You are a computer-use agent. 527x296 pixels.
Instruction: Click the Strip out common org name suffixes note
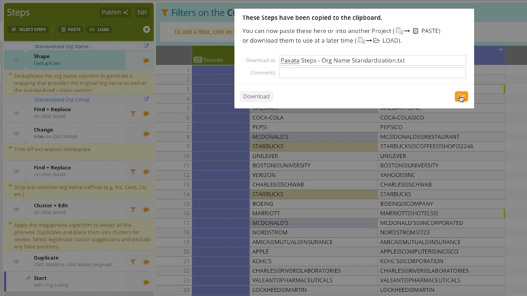click(x=80, y=190)
